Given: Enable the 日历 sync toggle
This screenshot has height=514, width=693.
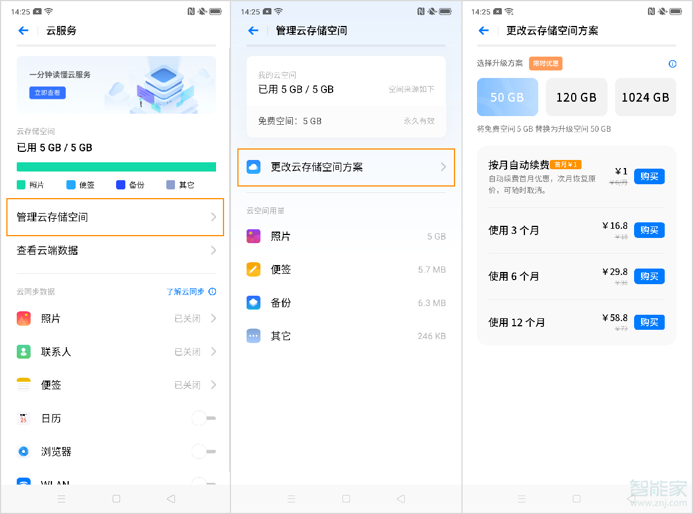Looking at the screenshot, I should (x=203, y=418).
